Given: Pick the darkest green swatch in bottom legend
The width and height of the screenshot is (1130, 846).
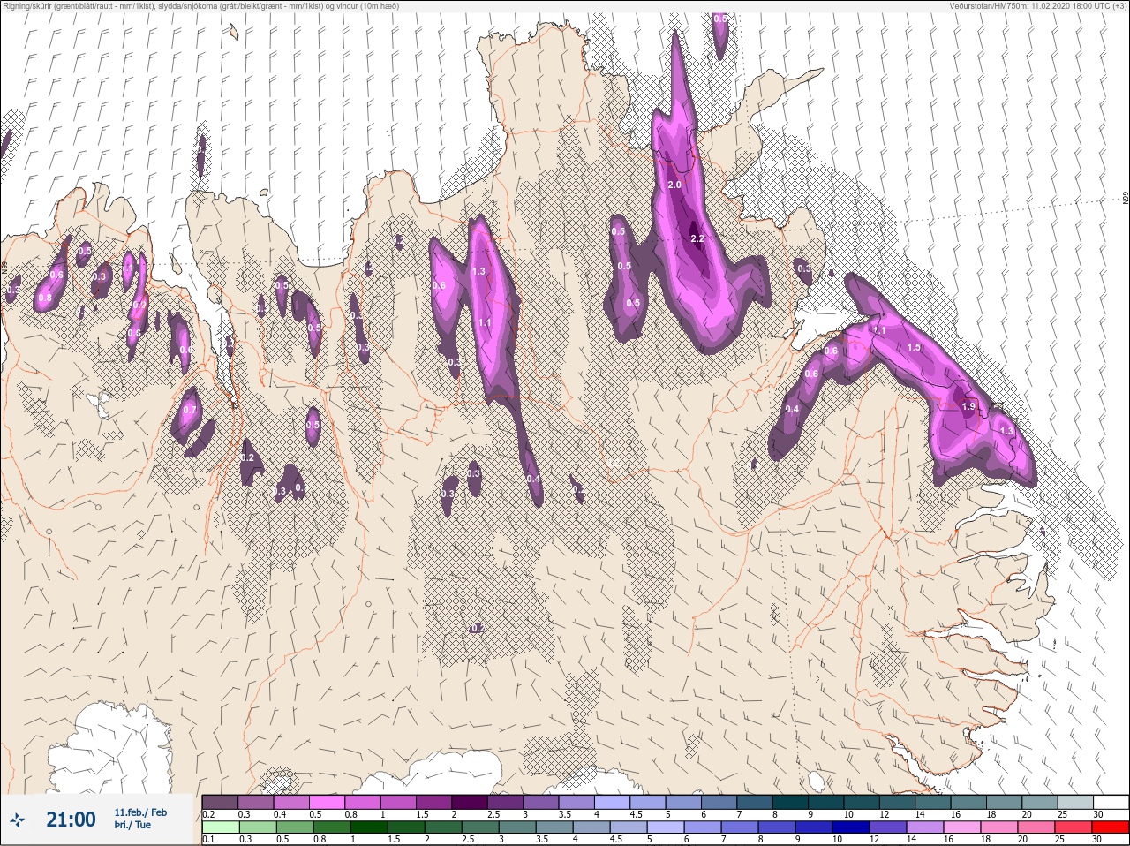Looking at the screenshot, I should 368,827.
